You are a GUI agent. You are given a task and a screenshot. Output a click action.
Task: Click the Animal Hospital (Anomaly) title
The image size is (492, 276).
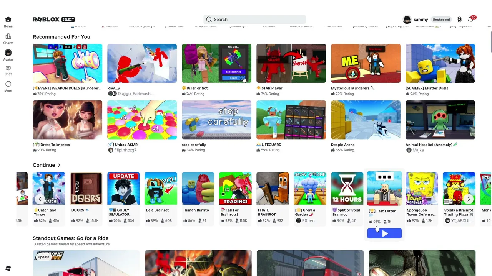click(432, 145)
